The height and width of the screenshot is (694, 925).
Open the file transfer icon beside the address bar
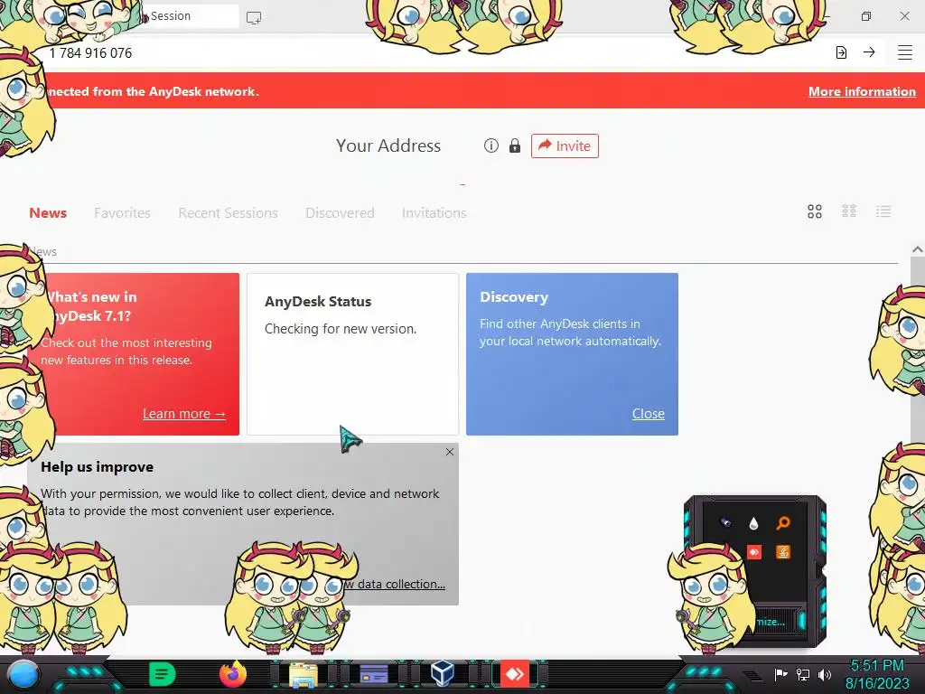[x=841, y=52]
